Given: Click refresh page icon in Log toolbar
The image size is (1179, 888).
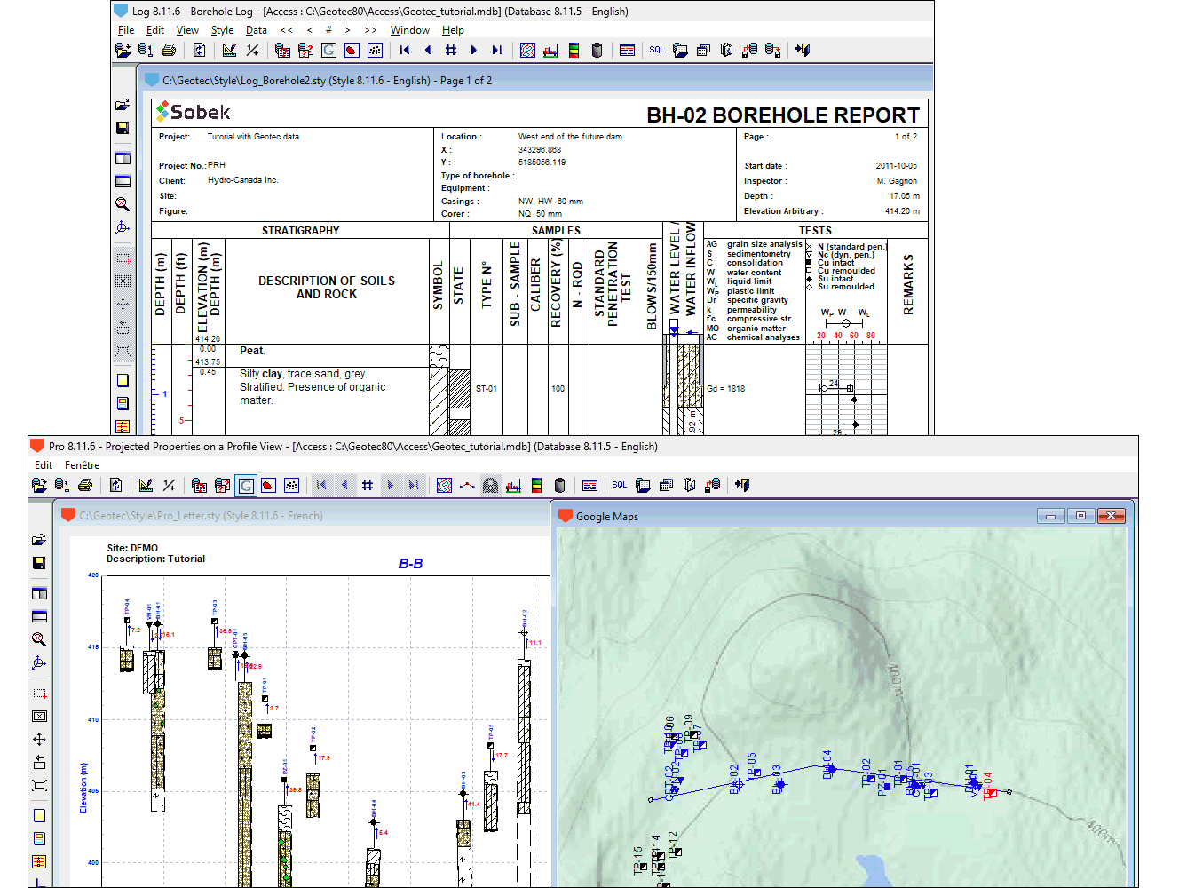Looking at the screenshot, I should coord(199,51).
